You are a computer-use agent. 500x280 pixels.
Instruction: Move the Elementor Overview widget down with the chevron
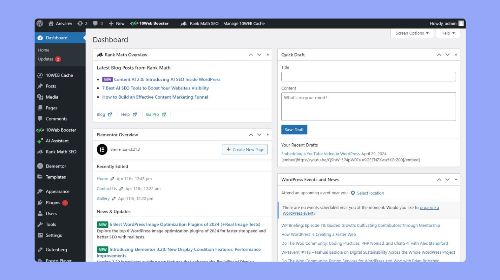pyautogui.click(x=259, y=134)
